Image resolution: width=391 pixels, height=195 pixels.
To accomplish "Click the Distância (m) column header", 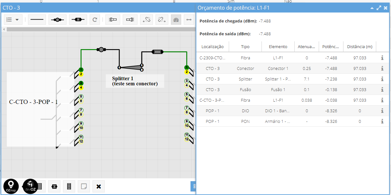I will (360, 47).
